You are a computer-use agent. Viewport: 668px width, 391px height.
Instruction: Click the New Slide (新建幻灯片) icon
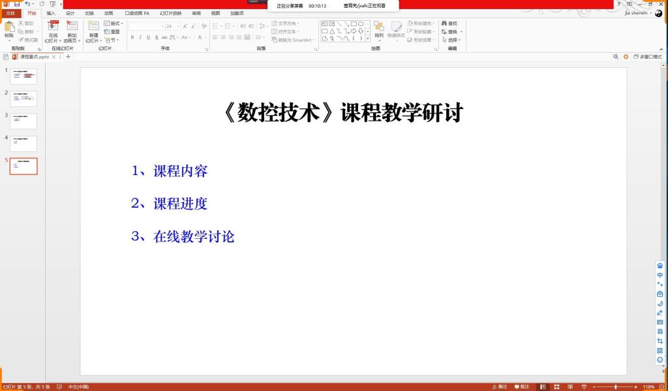click(x=93, y=27)
